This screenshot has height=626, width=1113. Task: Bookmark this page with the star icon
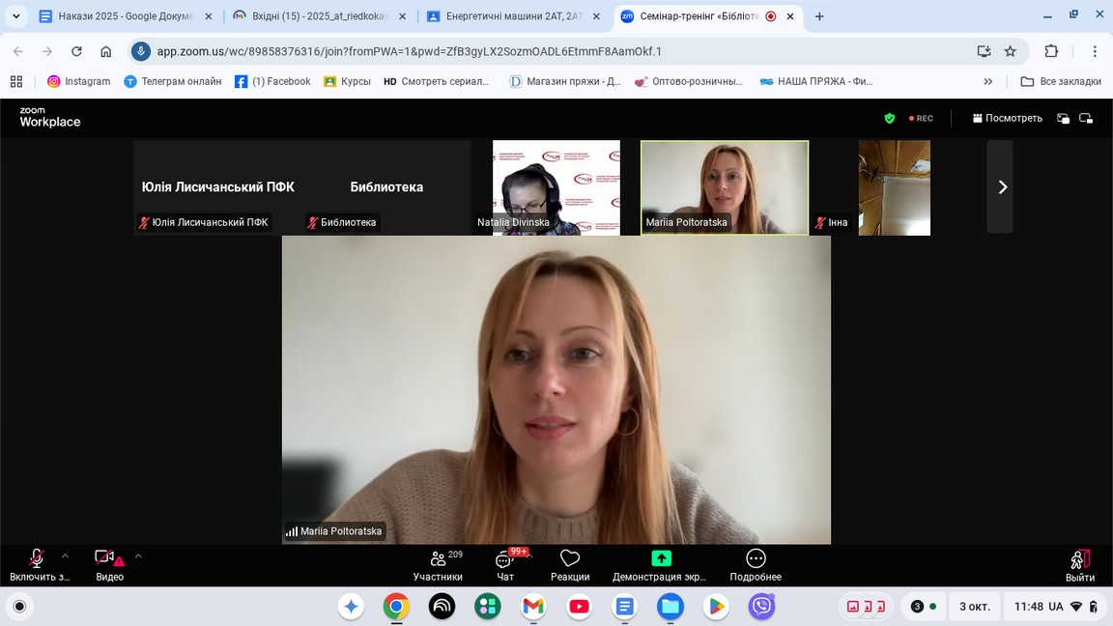1010,51
